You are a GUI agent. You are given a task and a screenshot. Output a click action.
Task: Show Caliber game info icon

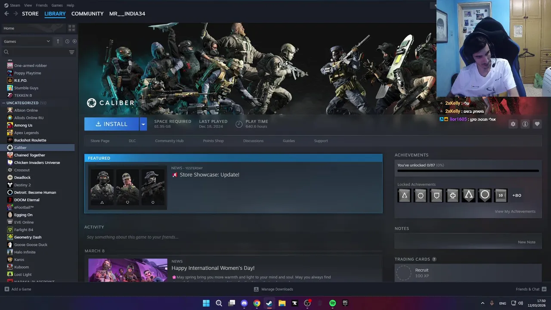525,124
